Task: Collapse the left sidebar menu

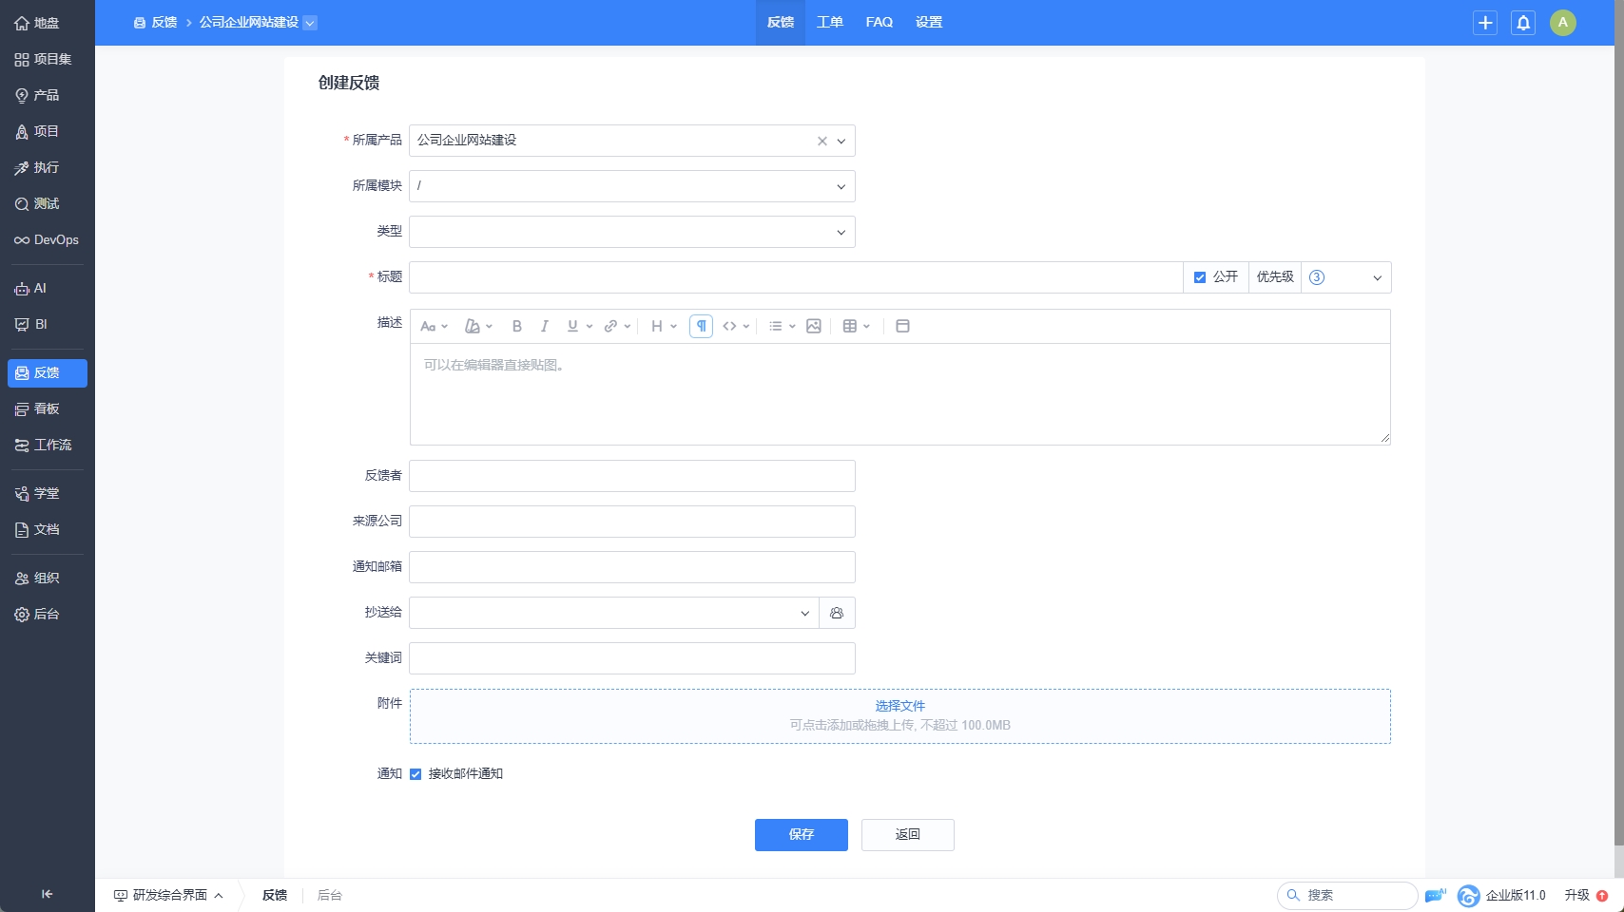Action: tap(47, 894)
